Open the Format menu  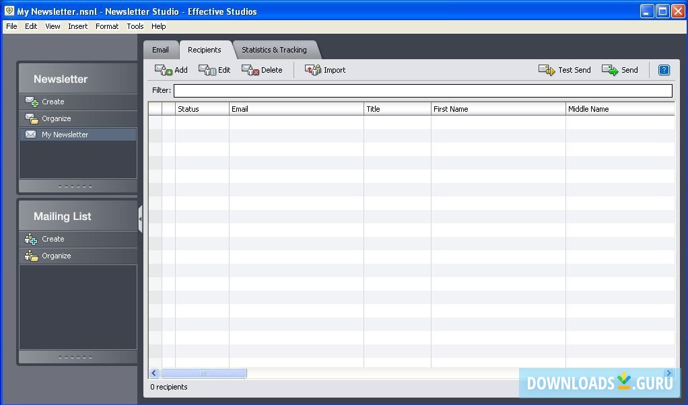pos(107,26)
